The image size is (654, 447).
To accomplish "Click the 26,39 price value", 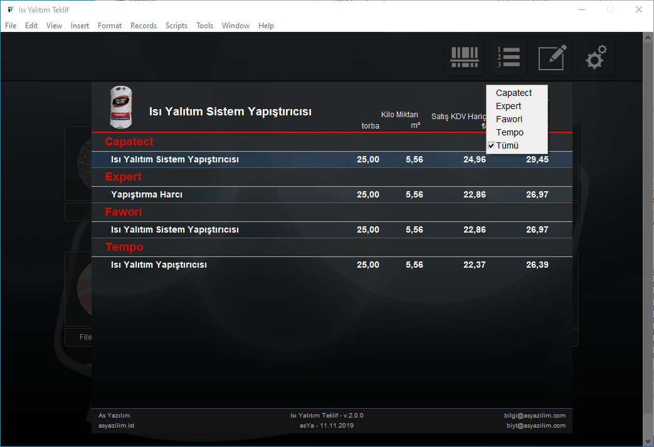I will pos(537,265).
